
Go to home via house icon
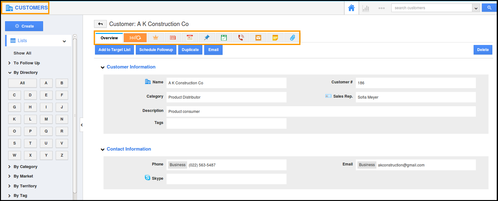351,8
